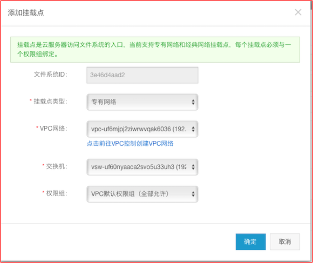Open the VPC网络 dropdown
The image size is (313, 263).
142,129
